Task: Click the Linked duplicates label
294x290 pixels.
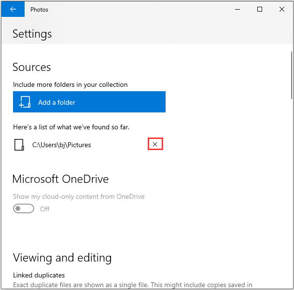Action: pos(39,275)
